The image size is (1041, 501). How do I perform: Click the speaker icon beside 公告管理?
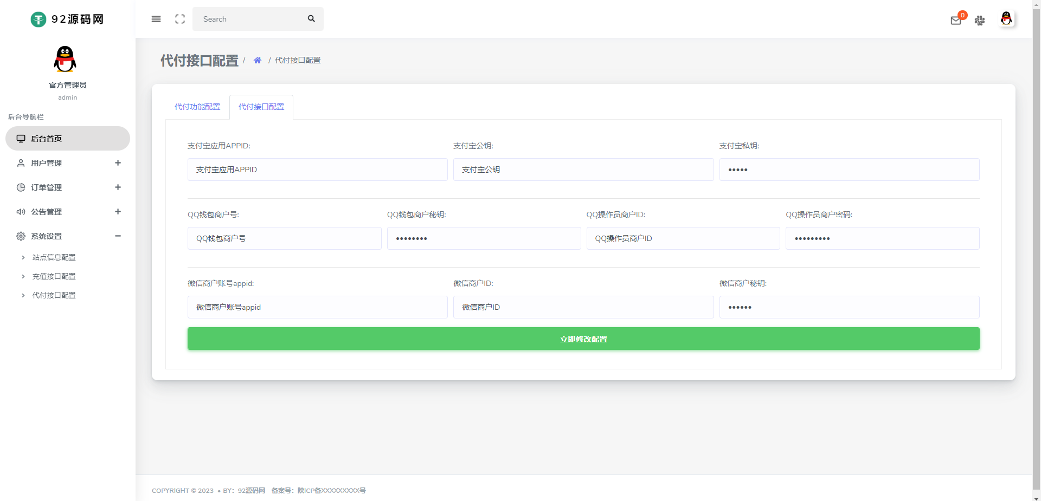point(21,212)
